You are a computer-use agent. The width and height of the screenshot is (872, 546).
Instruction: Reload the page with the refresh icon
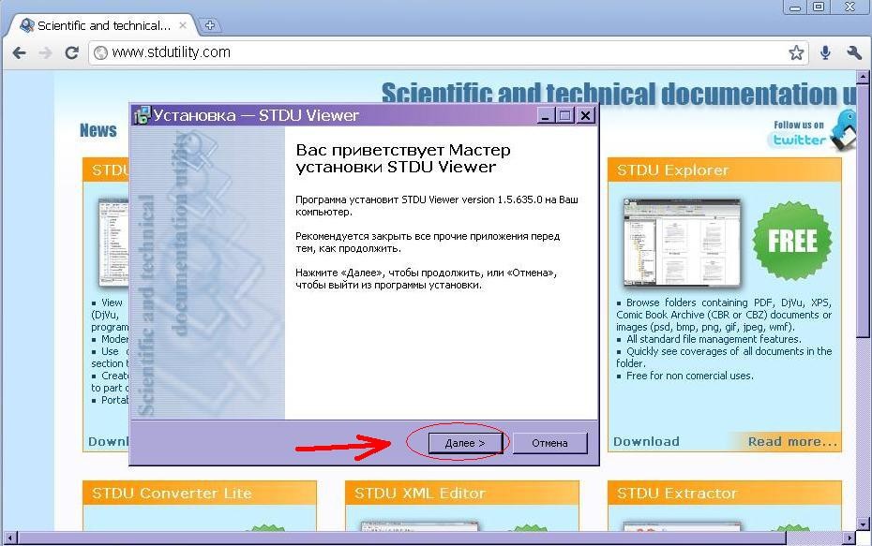72,52
